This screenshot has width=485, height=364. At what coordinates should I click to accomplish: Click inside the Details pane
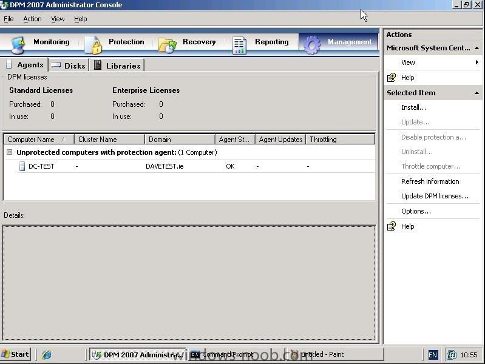pyautogui.click(x=189, y=283)
